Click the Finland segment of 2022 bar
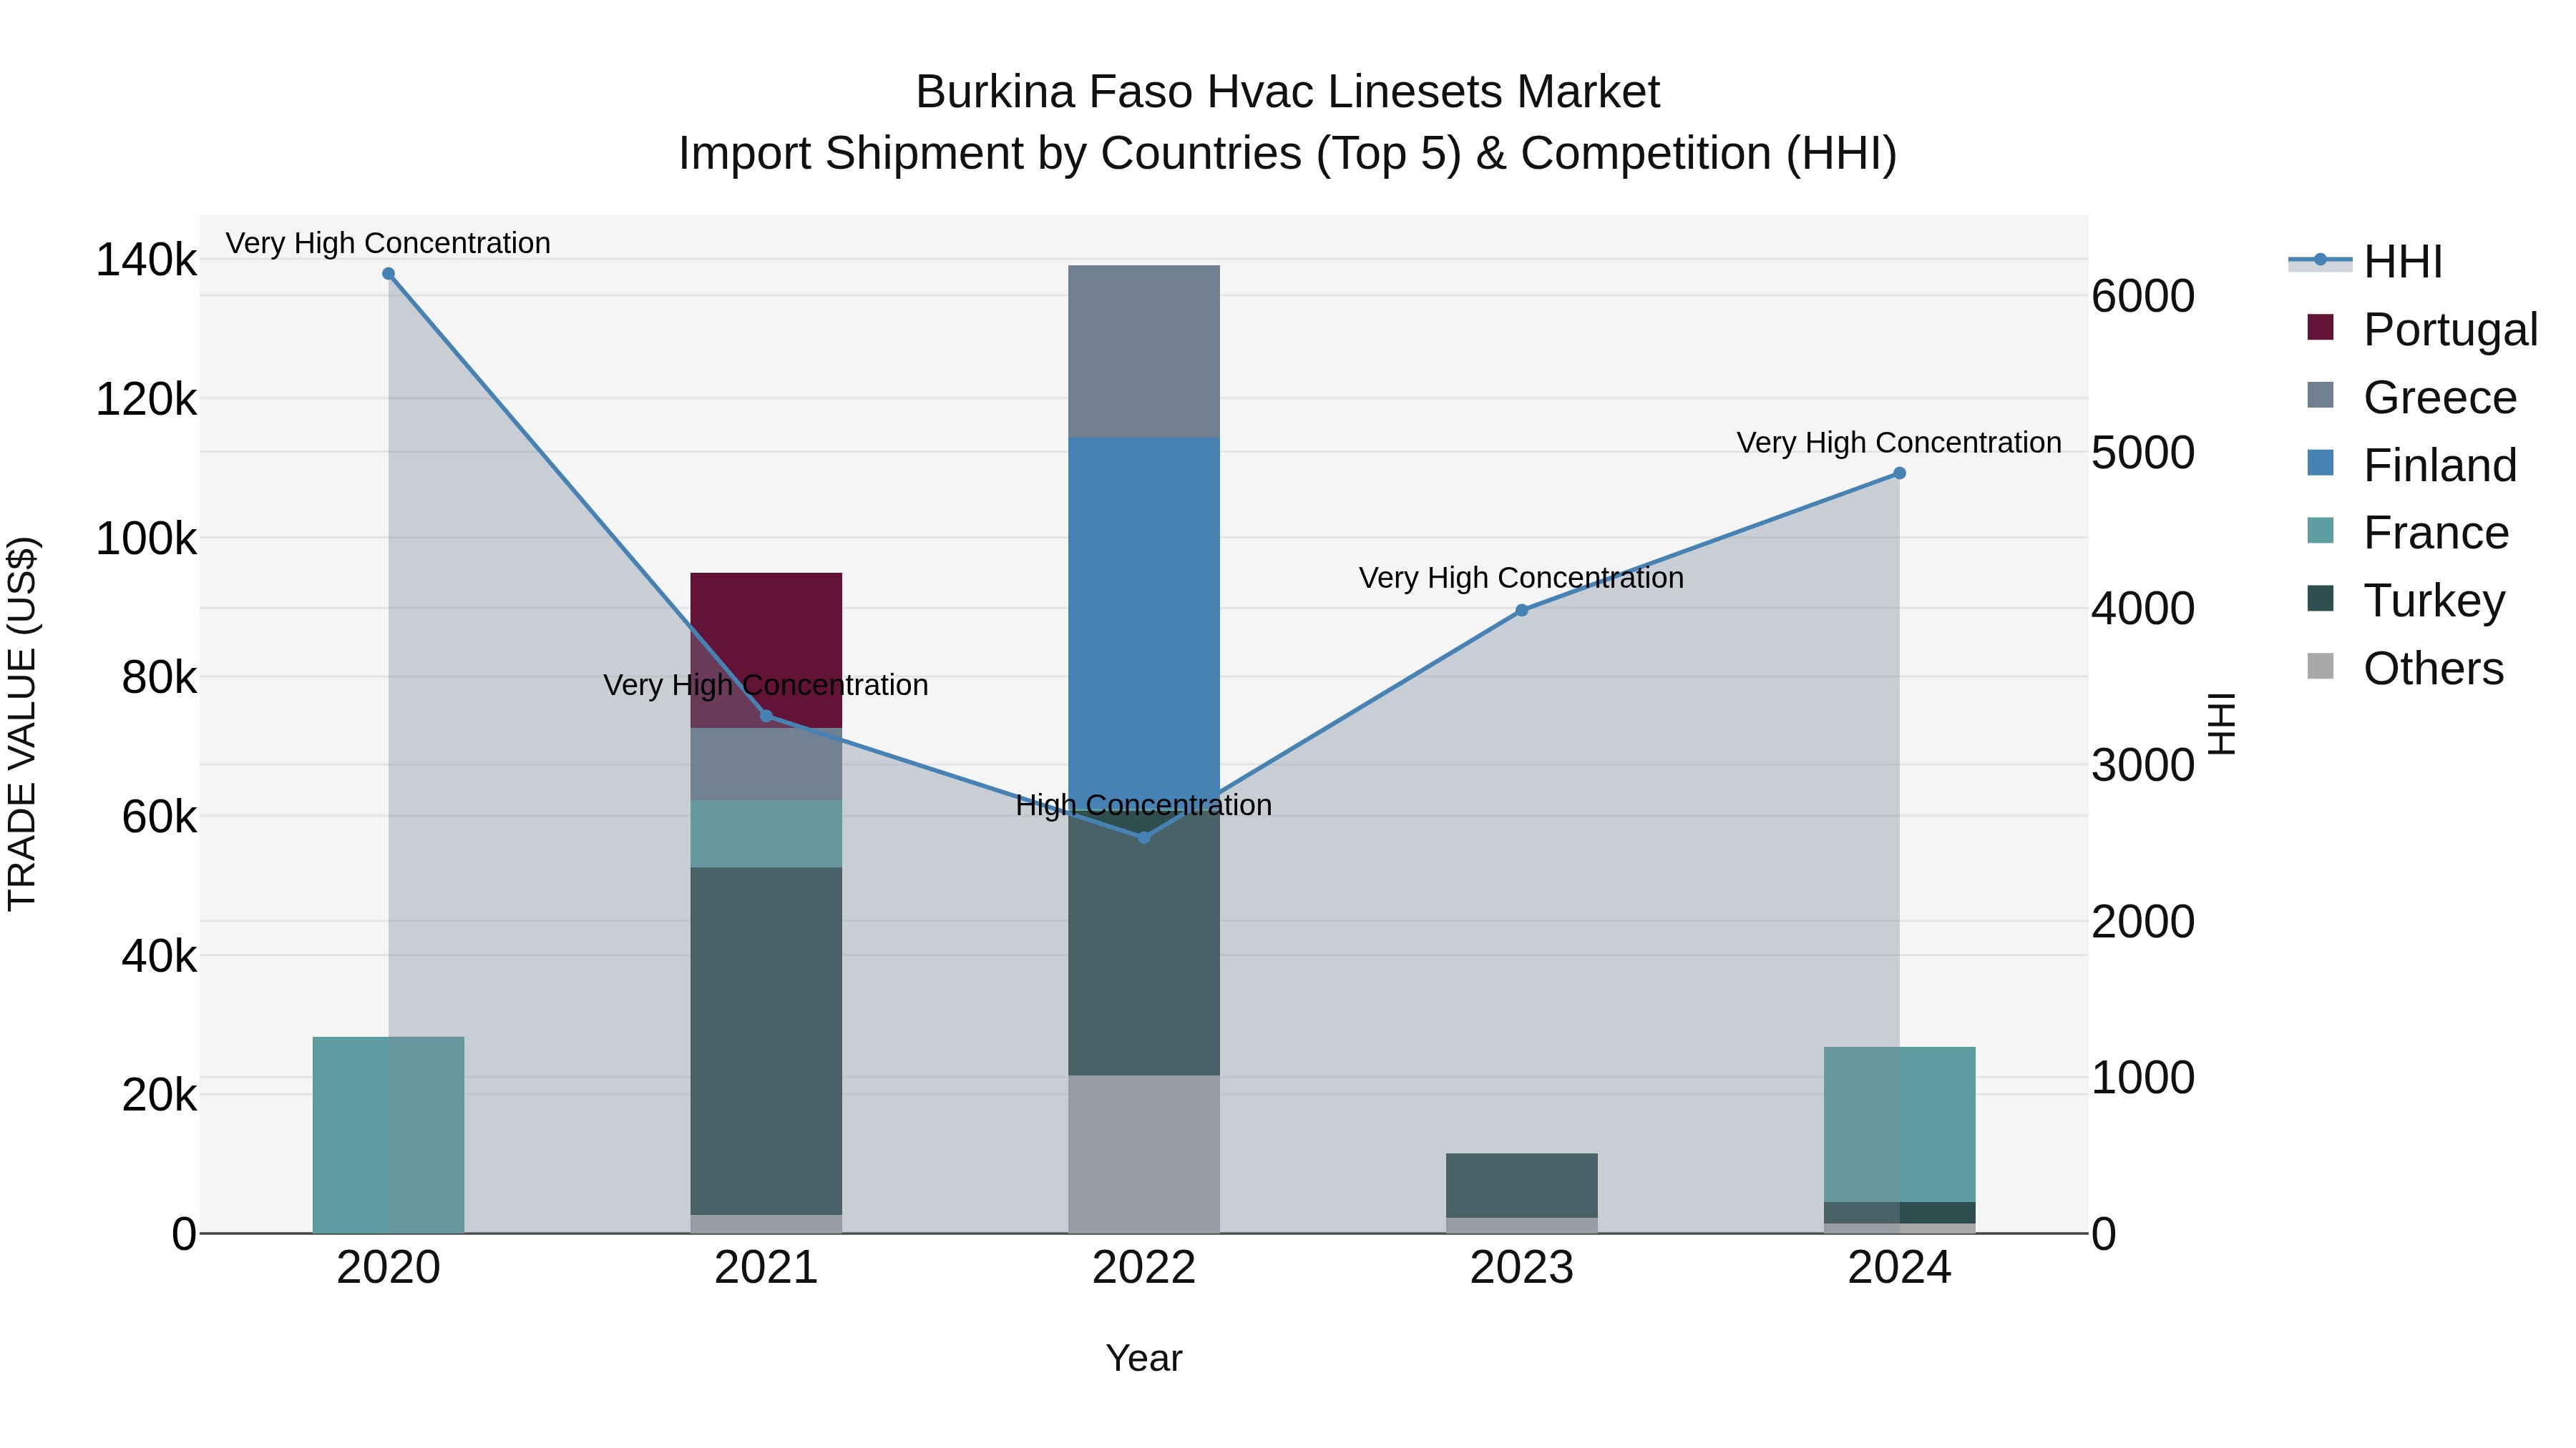 pyautogui.click(x=1144, y=624)
